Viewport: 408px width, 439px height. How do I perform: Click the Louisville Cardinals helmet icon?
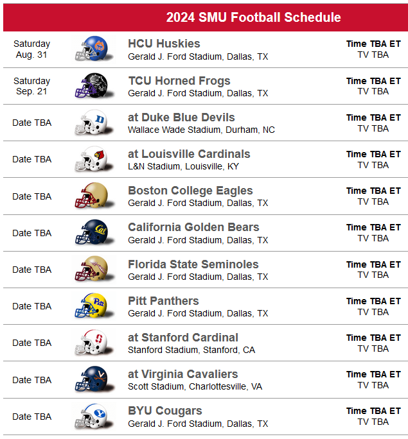pos(94,159)
